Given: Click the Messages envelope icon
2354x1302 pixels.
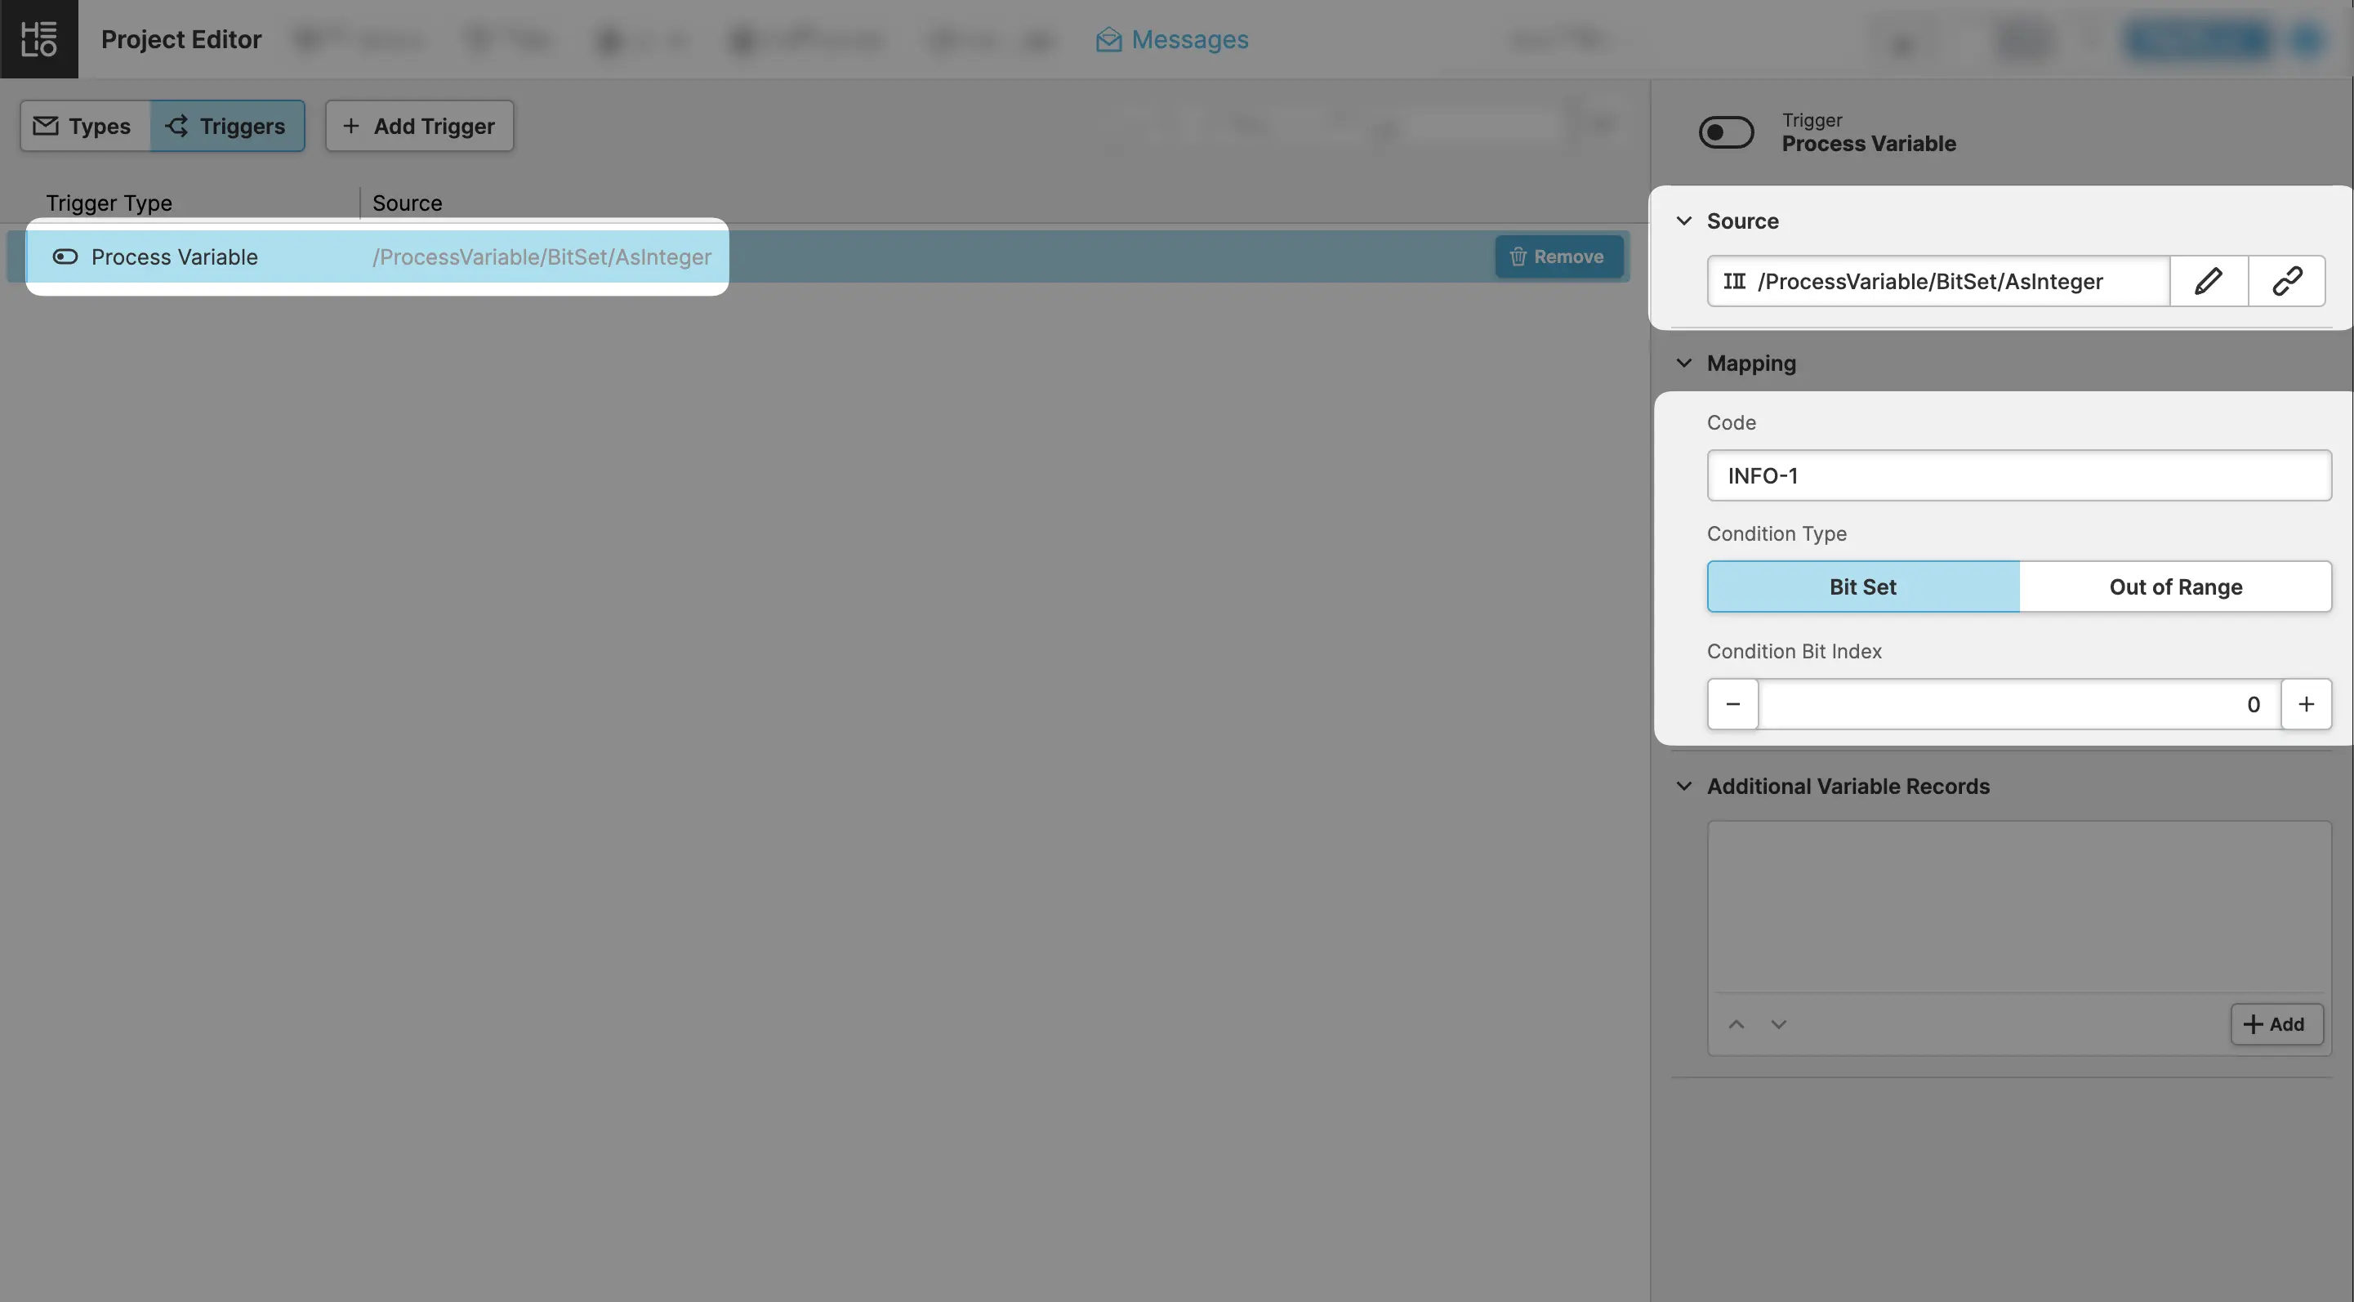Looking at the screenshot, I should tap(1108, 39).
